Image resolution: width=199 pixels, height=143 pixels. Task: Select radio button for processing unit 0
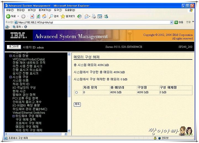76,92
